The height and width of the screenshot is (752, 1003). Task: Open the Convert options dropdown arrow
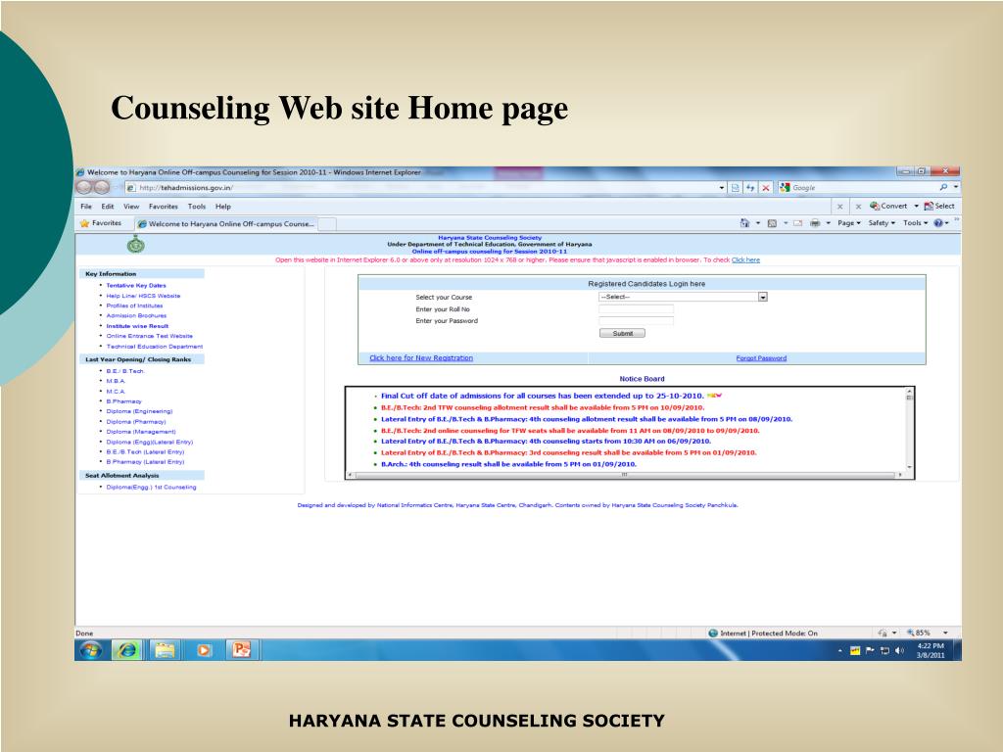pyautogui.click(x=916, y=206)
